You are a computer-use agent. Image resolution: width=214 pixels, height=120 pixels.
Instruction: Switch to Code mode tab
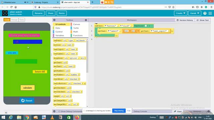7,20
